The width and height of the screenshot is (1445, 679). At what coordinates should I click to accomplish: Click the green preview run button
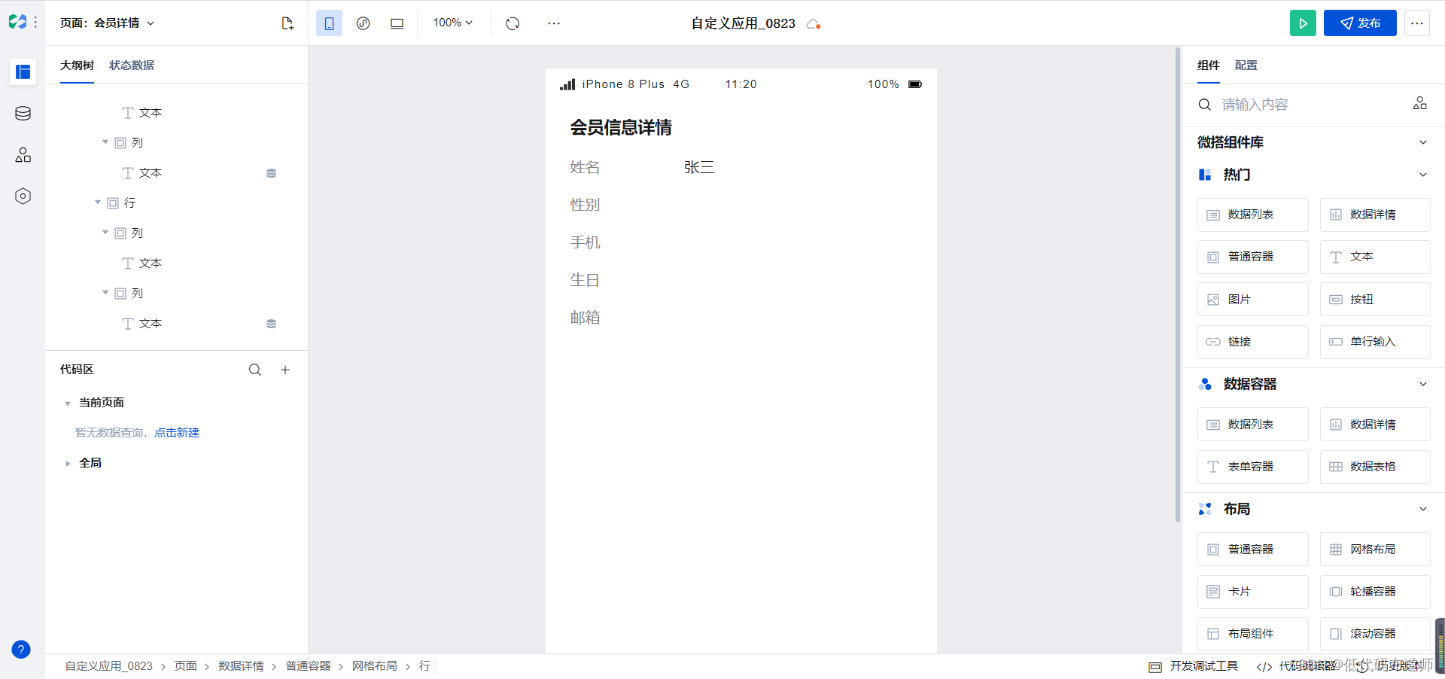point(1303,23)
